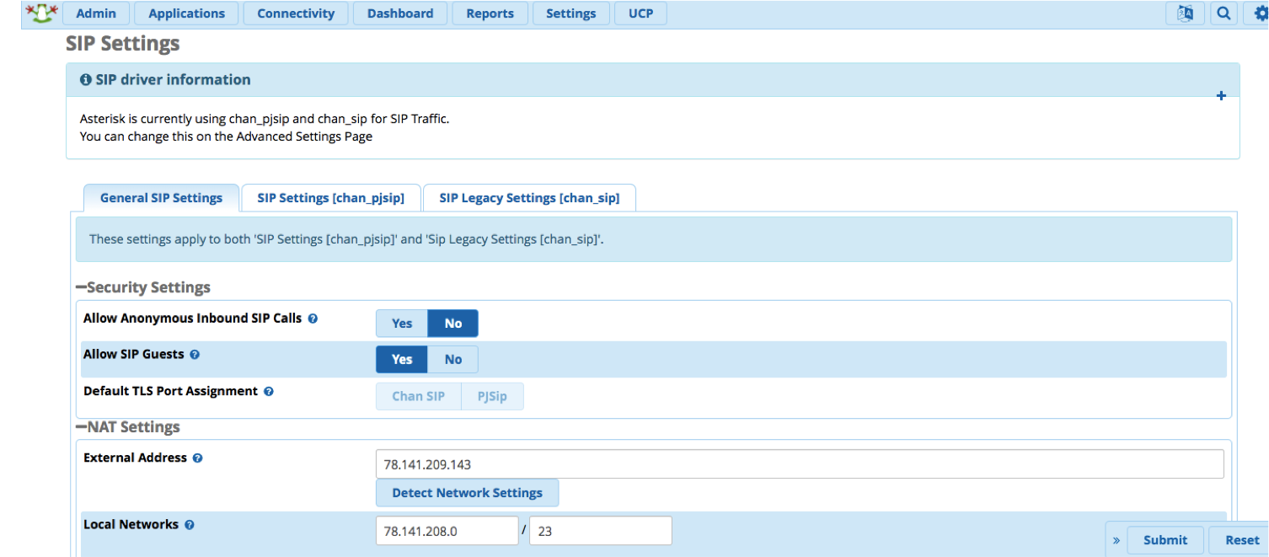This screenshot has height=557, width=1269.
Task: Set Allow Anonymous Inbound SIP Calls to Yes
Action: tap(402, 323)
